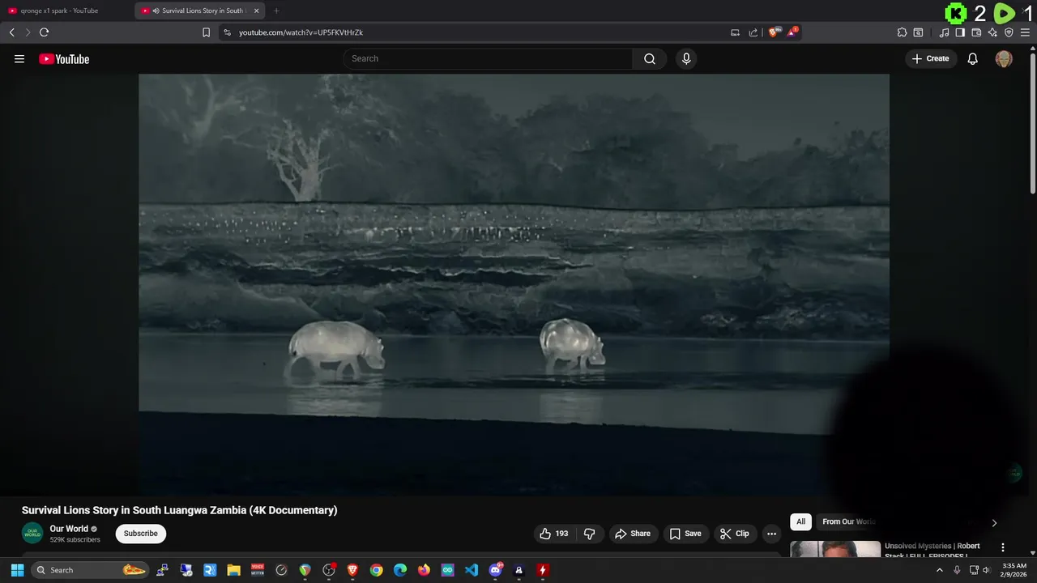Open Windows Start menu

(x=17, y=570)
